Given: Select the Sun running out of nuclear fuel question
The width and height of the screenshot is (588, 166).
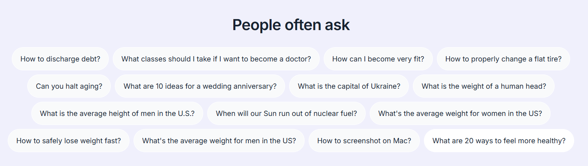Looking at the screenshot, I should 286,114.
